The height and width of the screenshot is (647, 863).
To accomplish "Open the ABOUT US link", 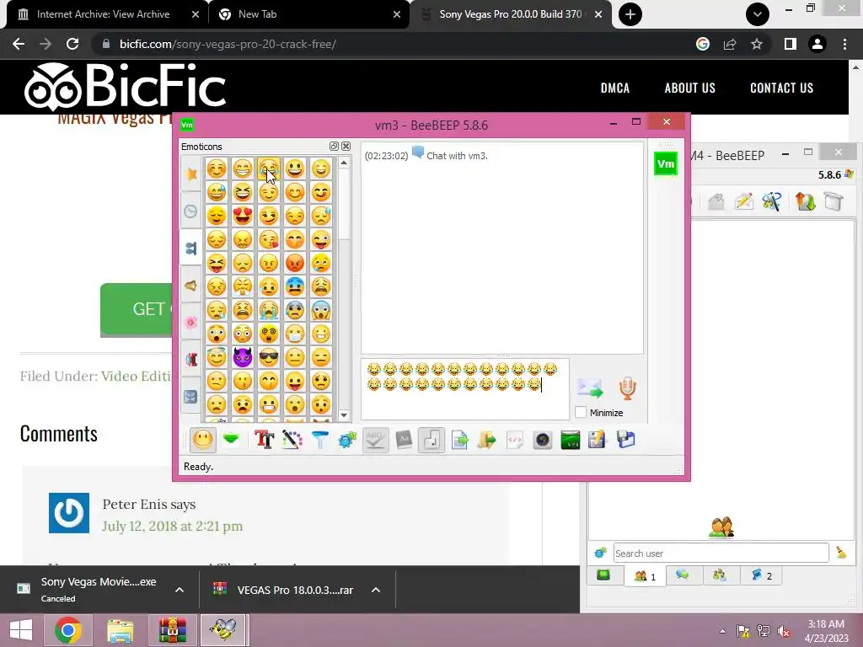I will coord(689,88).
